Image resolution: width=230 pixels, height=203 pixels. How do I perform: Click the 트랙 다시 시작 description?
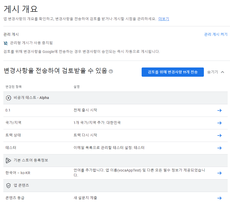[85, 135]
